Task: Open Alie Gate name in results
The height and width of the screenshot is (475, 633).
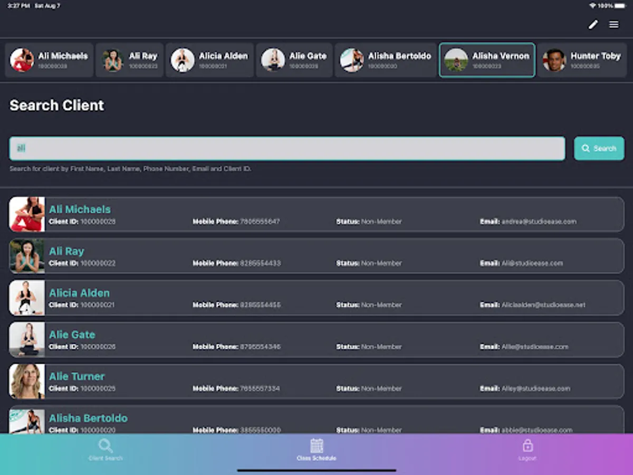Action: pyautogui.click(x=72, y=335)
